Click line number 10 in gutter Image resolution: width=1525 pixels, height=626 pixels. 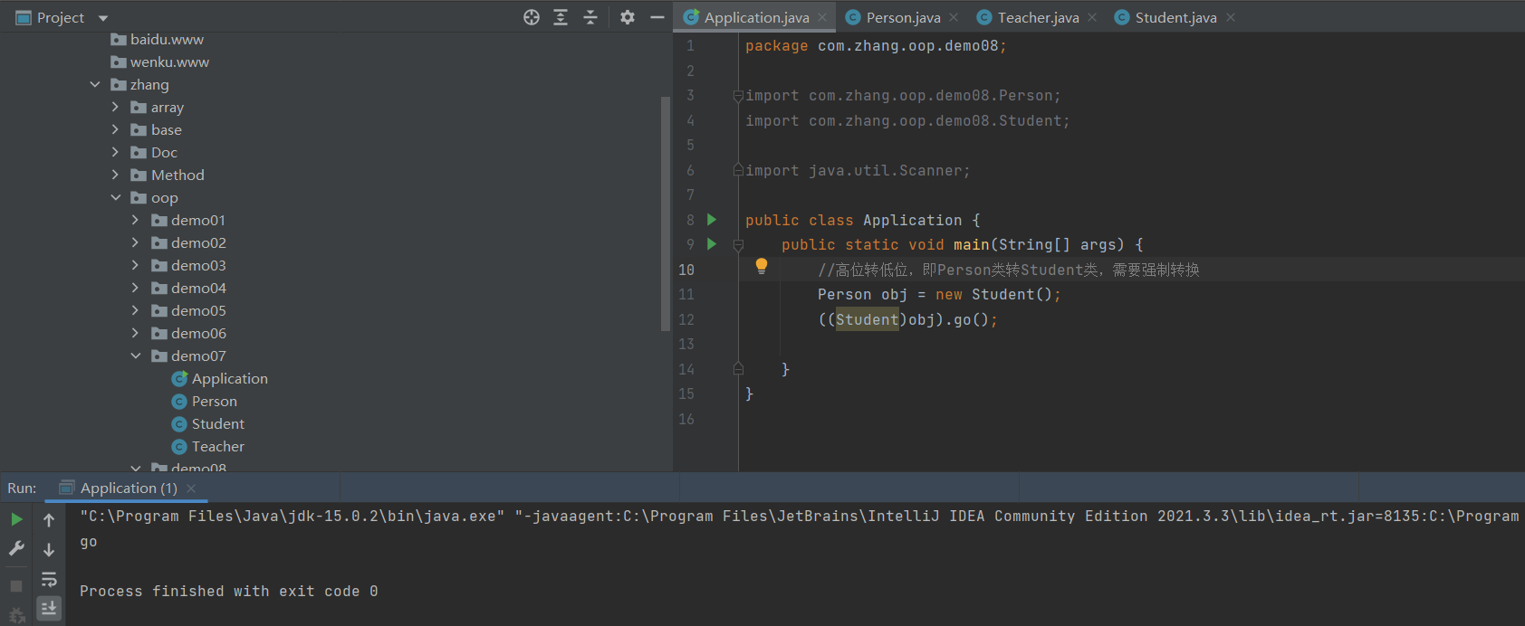point(686,270)
